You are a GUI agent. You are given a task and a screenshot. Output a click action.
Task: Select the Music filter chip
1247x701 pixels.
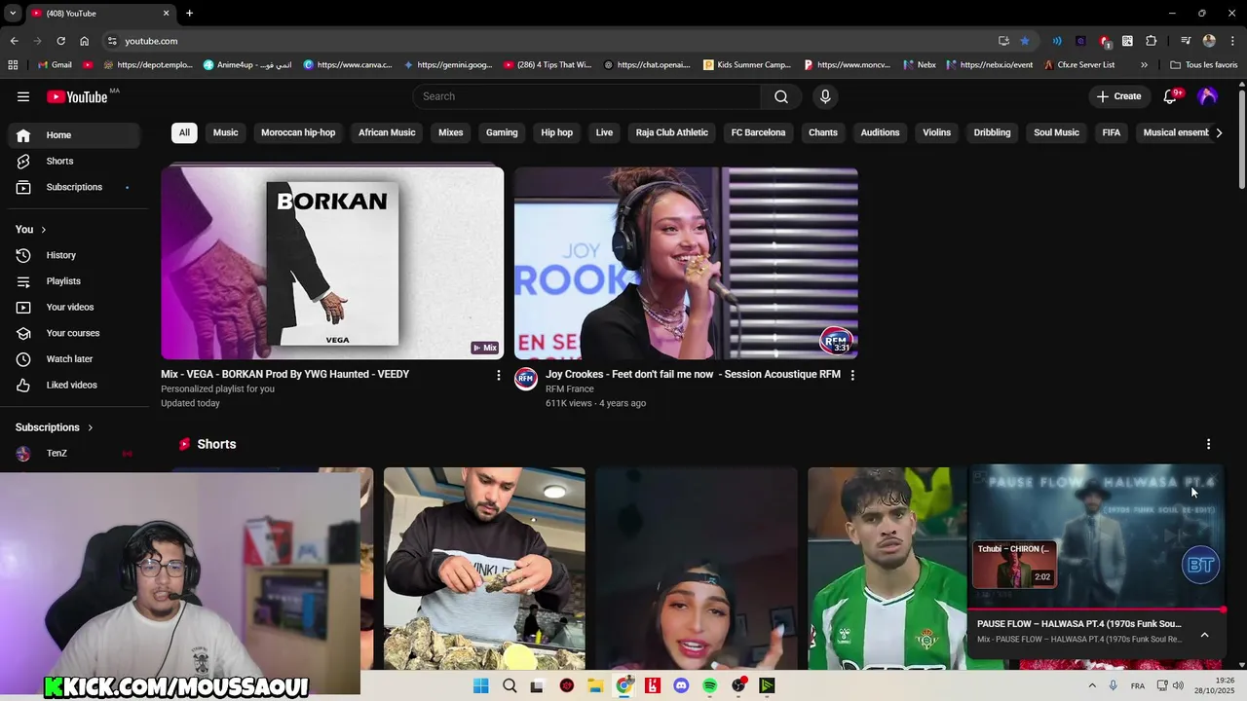point(226,132)
